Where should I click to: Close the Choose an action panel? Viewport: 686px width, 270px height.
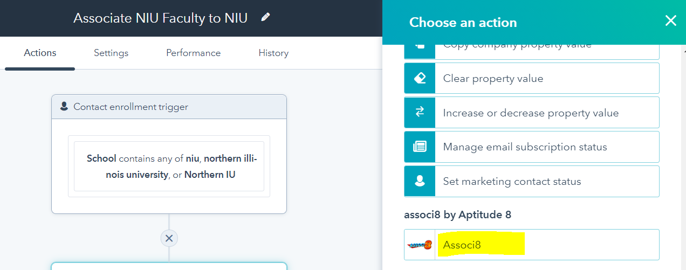pyautogui.click(x=670, y=21)
